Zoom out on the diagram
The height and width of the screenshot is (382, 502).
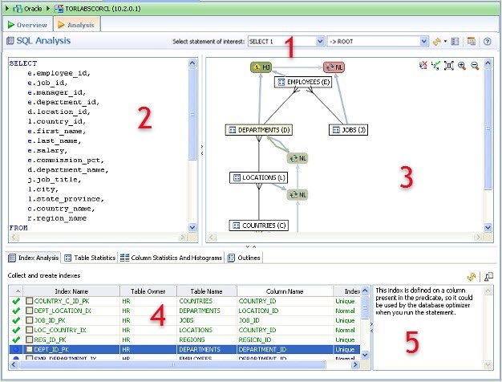click(x=475, y=65)
